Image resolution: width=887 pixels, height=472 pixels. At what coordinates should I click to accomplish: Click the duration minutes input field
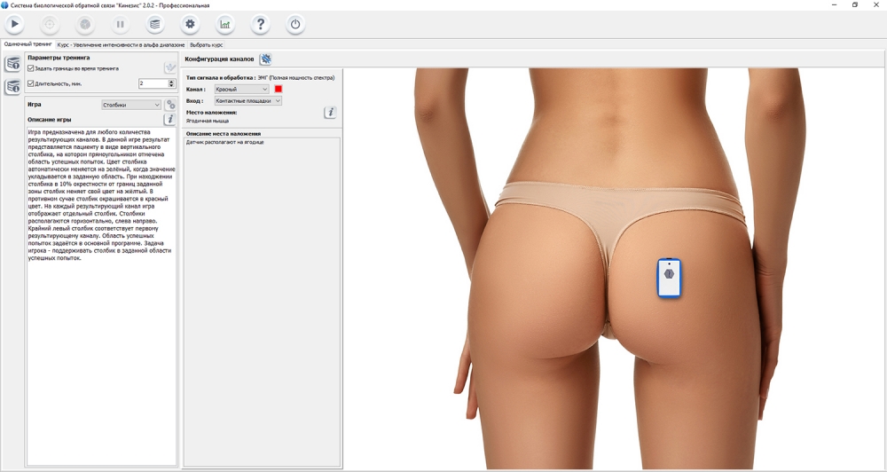(153, 83)
